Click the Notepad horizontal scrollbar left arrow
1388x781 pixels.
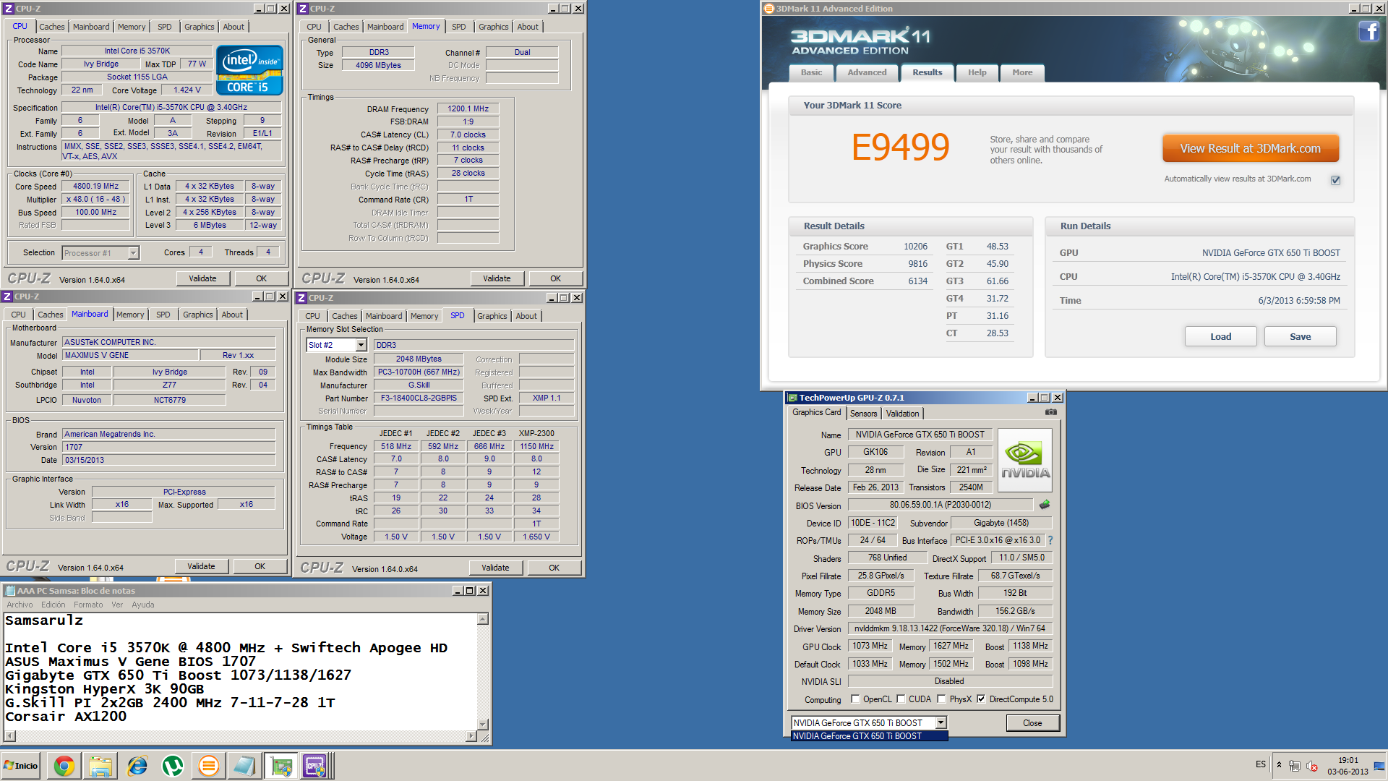[9, 736]
